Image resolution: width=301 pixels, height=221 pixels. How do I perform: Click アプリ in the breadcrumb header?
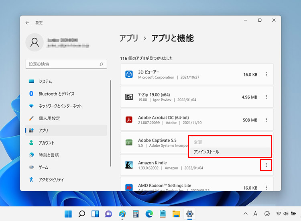pyautogui.click(x=128, y=38)
